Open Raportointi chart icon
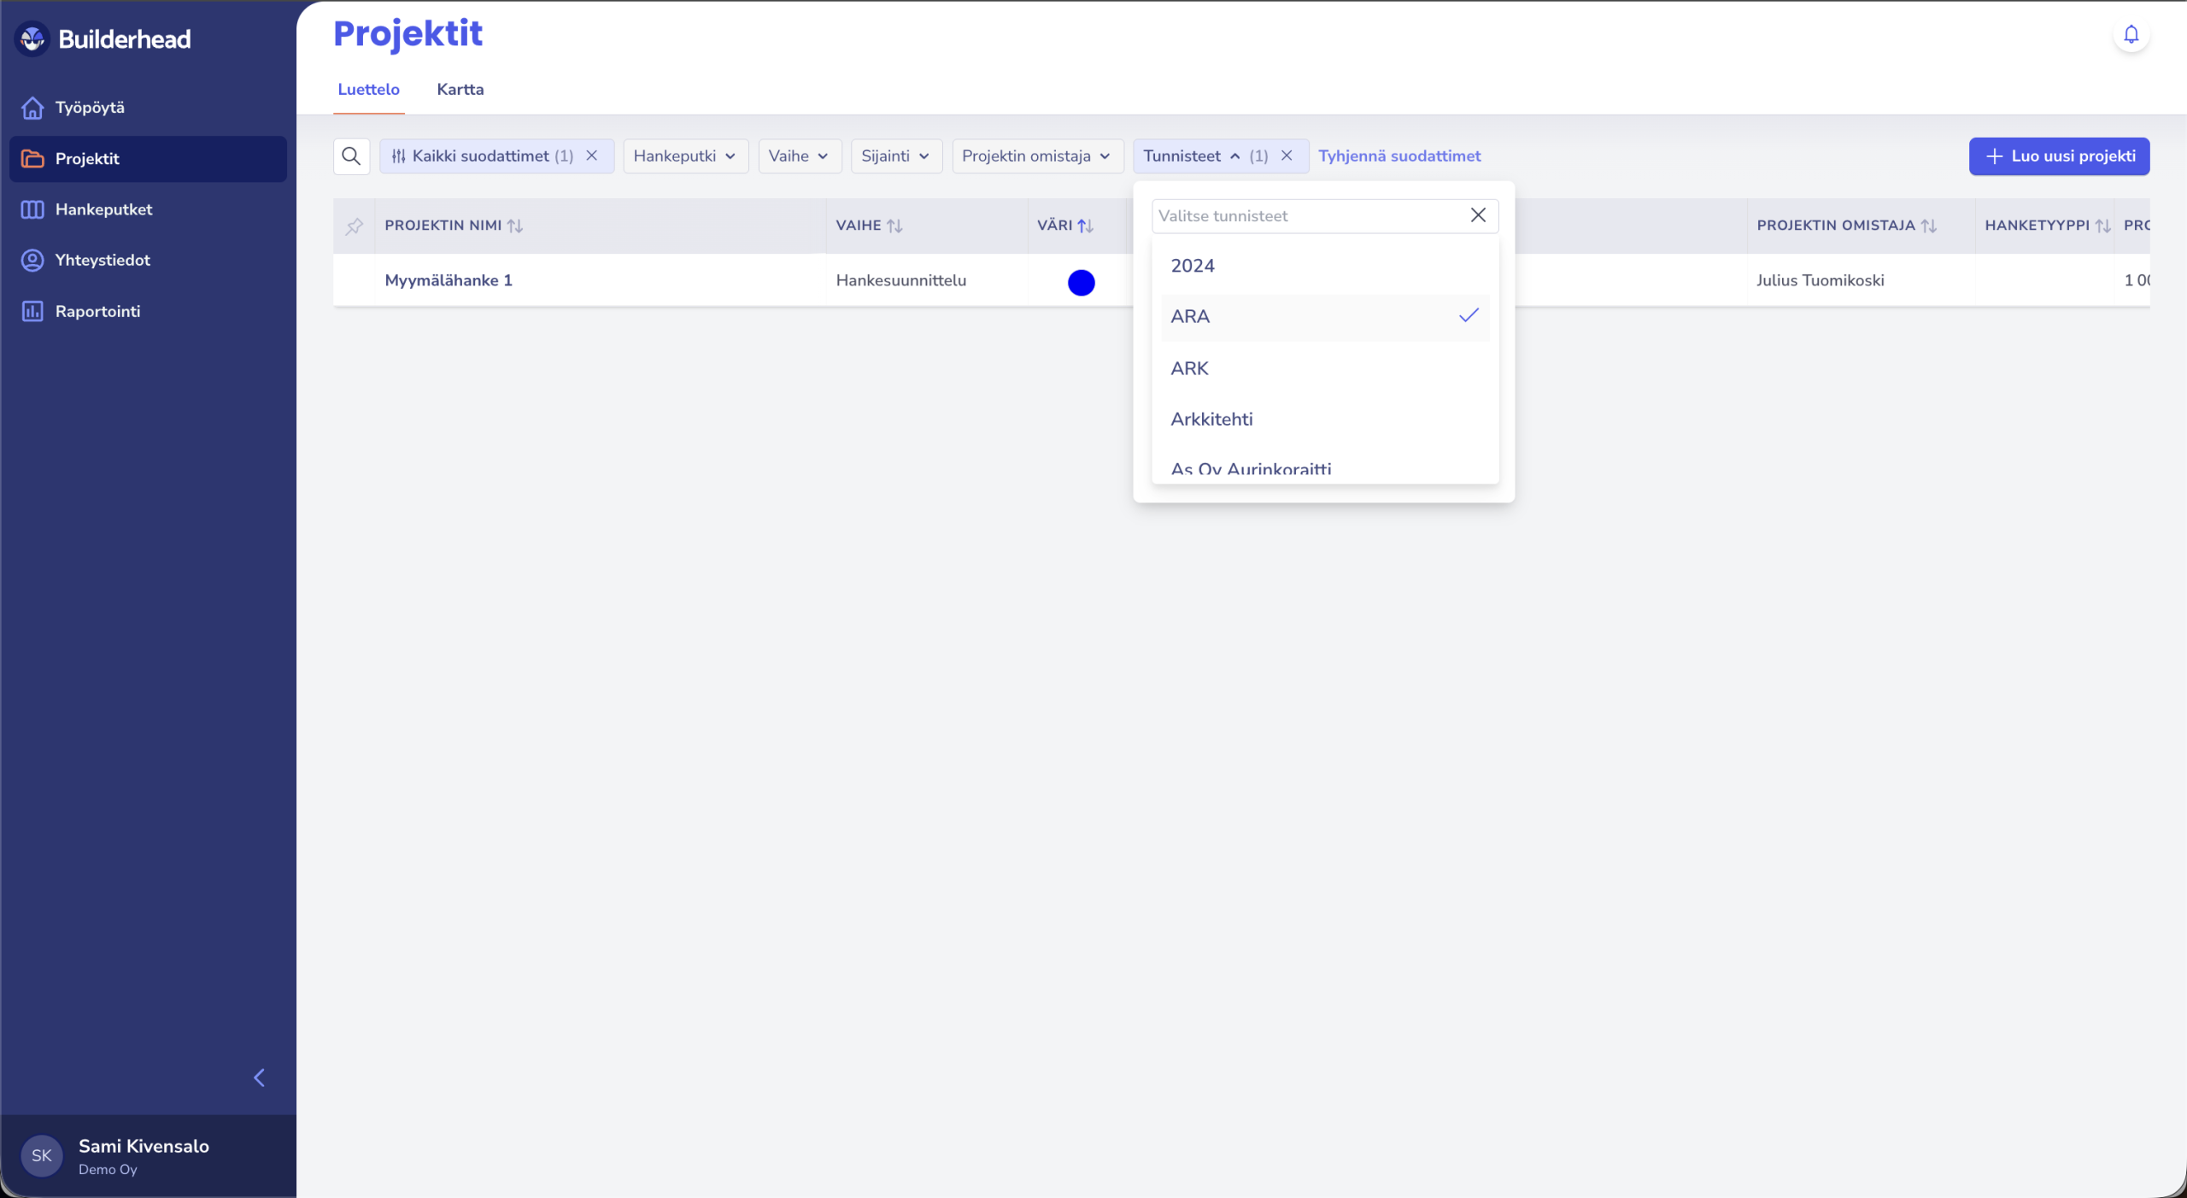This screenshot has width=2187, height=1198. click(x=32, y=311)
